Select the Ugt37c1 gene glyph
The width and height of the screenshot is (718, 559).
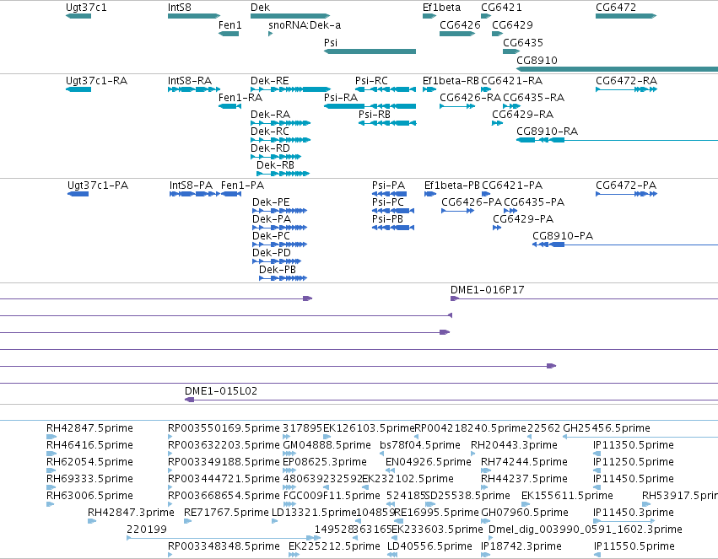click(78, 16)
